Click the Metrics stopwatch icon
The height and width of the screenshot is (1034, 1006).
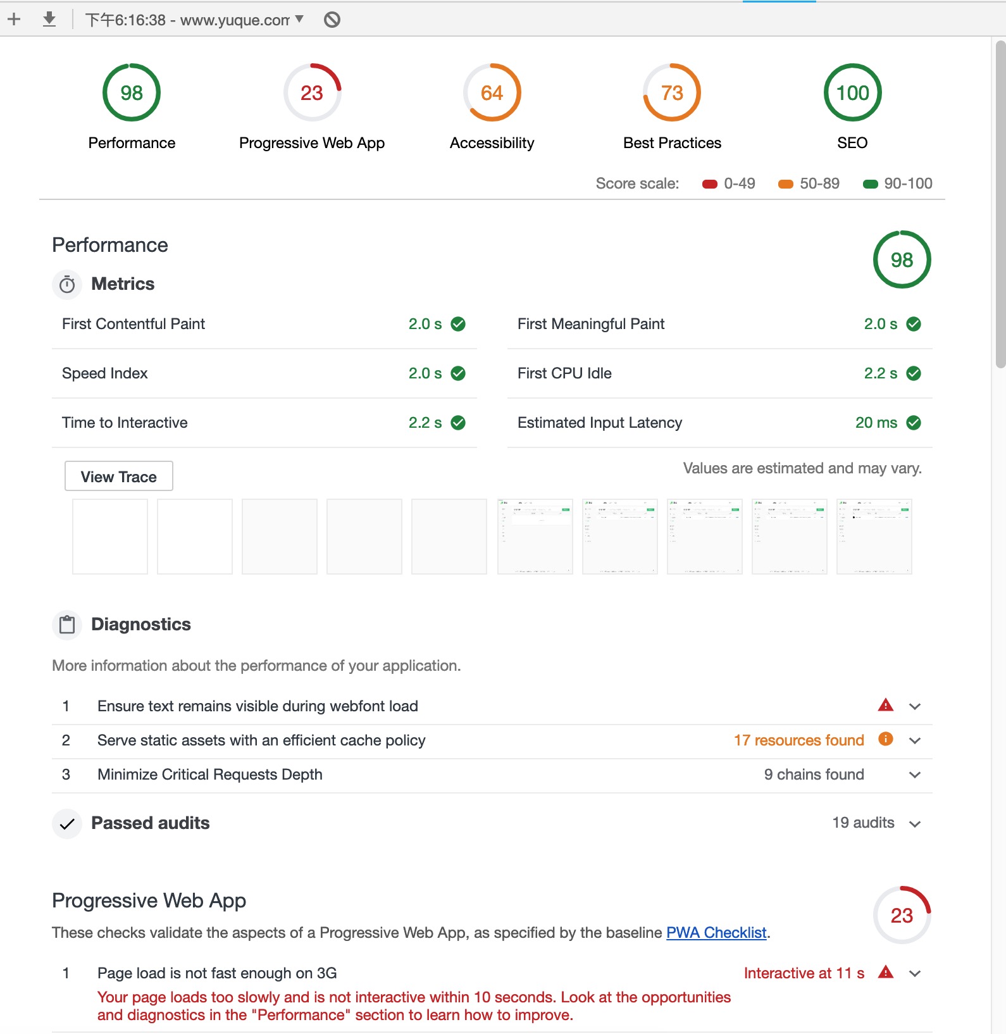pos(67,285)
